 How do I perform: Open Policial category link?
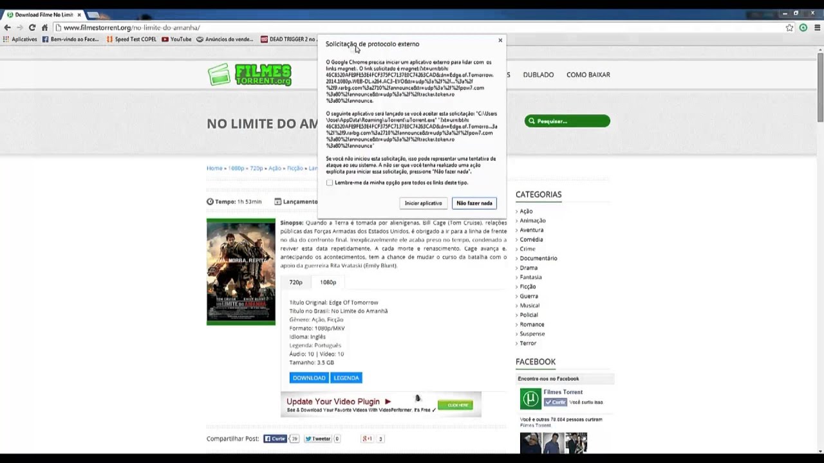(x=529, y=315)
